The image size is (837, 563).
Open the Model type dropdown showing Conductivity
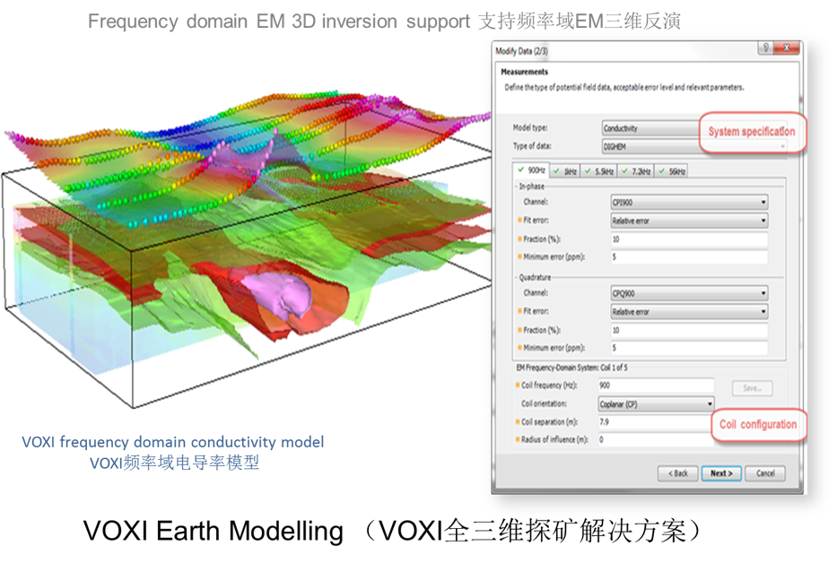point(651,128)
